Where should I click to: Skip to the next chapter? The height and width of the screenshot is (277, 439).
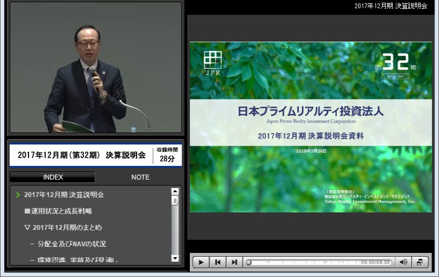(x=234, y=262)
